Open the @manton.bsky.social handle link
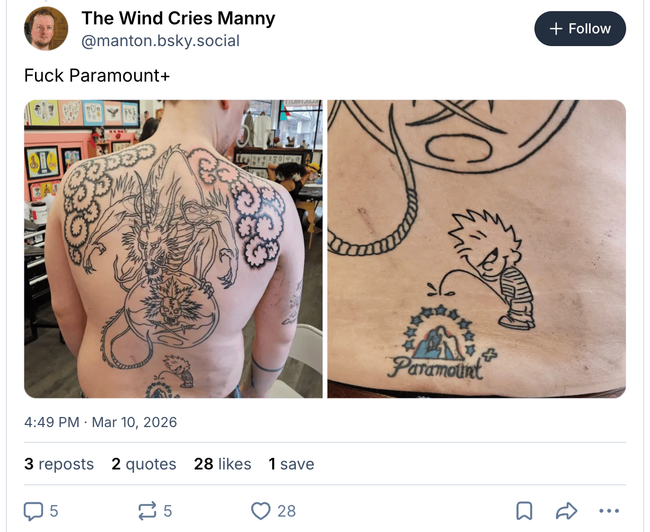Viewport: 650px width, 532px height. coord(160,41)
